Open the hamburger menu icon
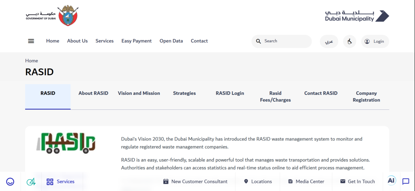Viewport: 415px width, 191px height. (x=31, y=41)
